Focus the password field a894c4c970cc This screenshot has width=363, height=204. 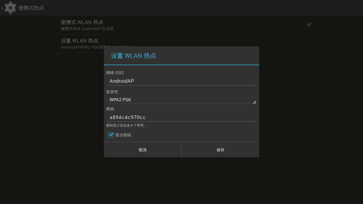tap(181, 117)
